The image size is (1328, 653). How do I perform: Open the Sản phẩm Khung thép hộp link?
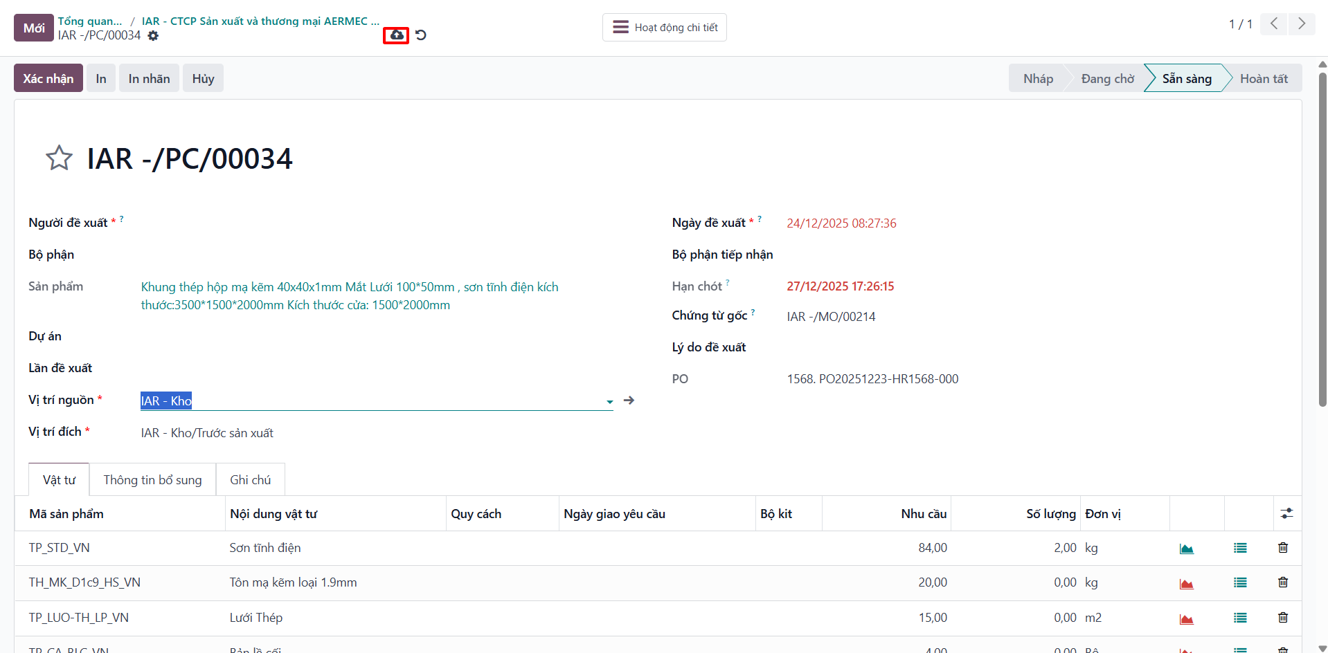pos(350,296)
